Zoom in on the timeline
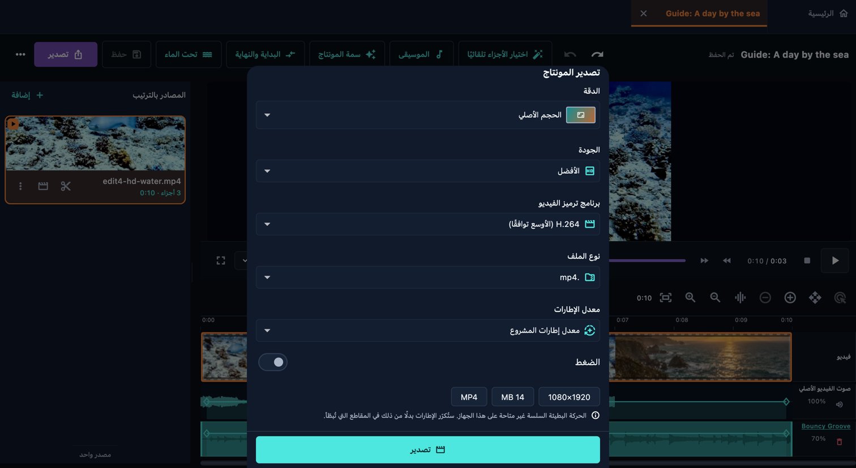This screenshot has width=856, height=468. pyautogui.click(x=690, y=298)
